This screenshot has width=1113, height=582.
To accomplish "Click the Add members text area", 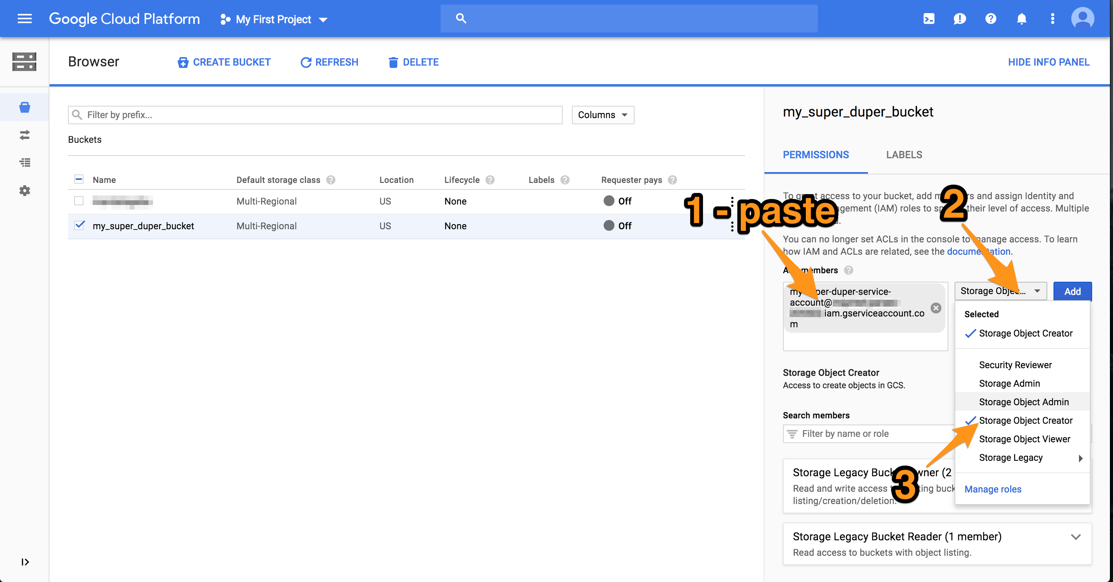I will 865,317.
